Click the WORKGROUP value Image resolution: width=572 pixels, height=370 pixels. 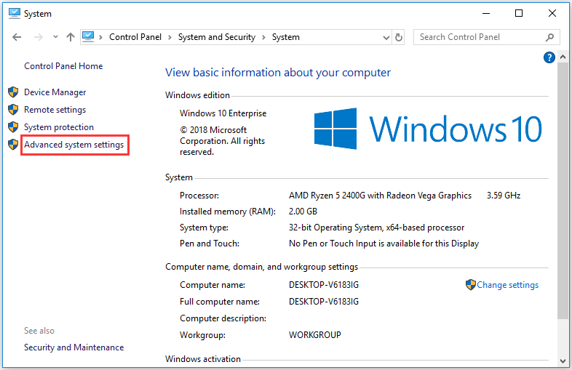click(315, 335)
